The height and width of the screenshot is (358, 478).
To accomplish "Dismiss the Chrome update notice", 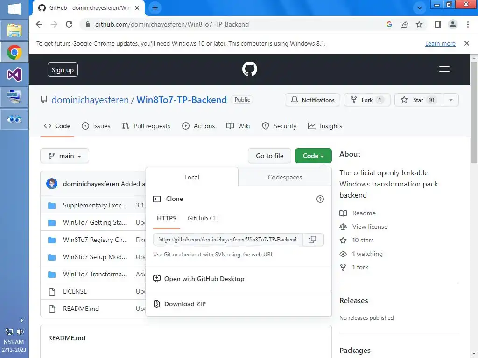I will point(467,43).
